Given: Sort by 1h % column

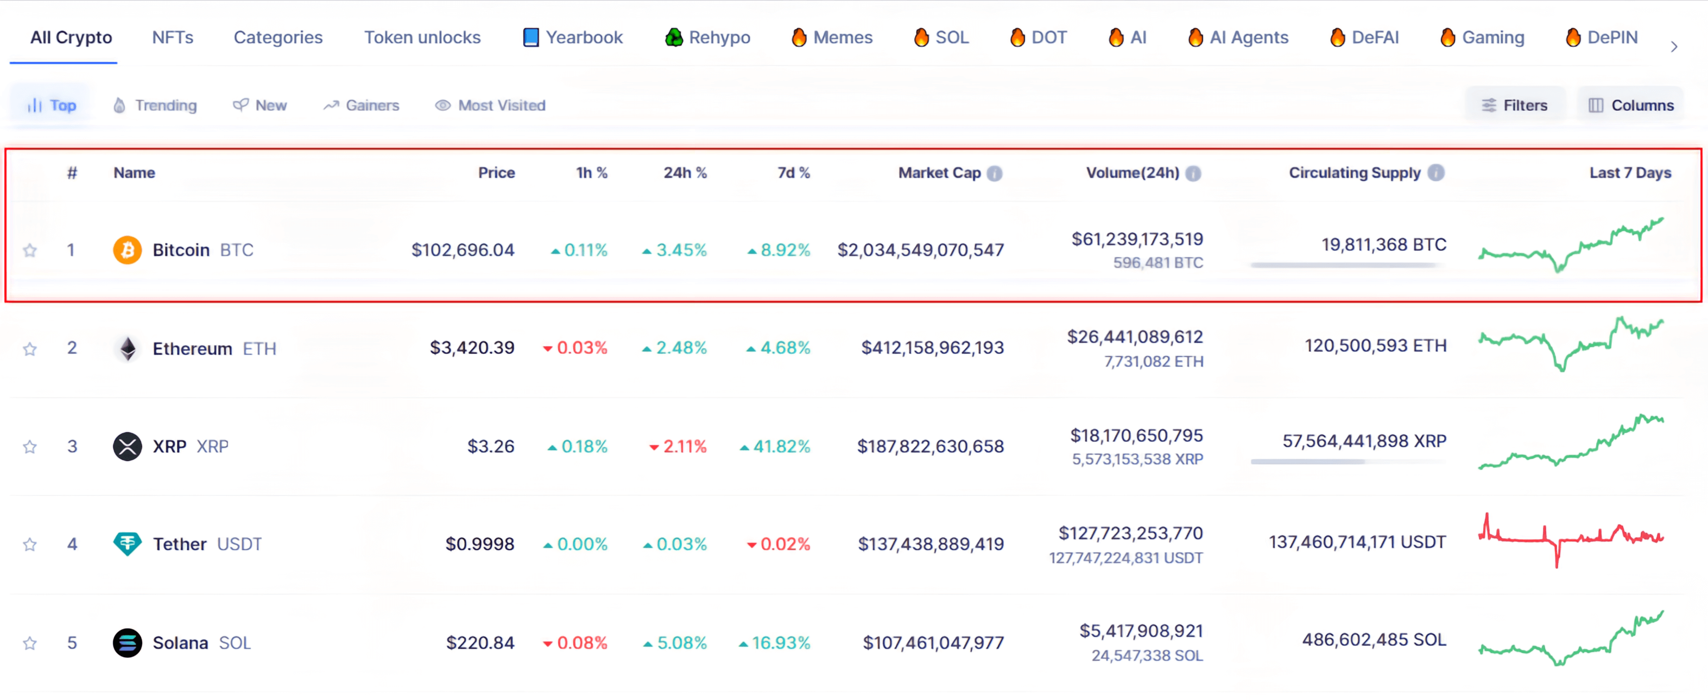Looking at the screenshot, I should (x=591, y=173).
